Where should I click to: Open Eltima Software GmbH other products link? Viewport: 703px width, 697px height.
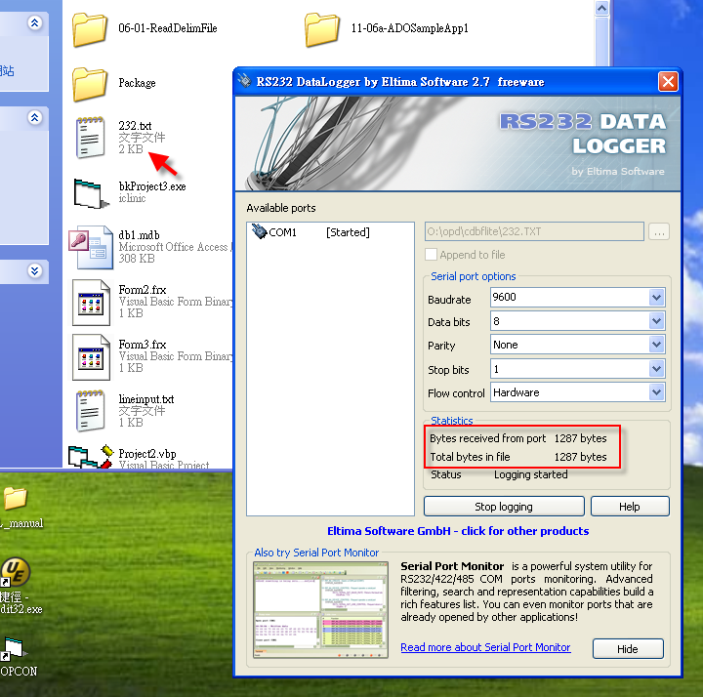[x=458, y=531]
